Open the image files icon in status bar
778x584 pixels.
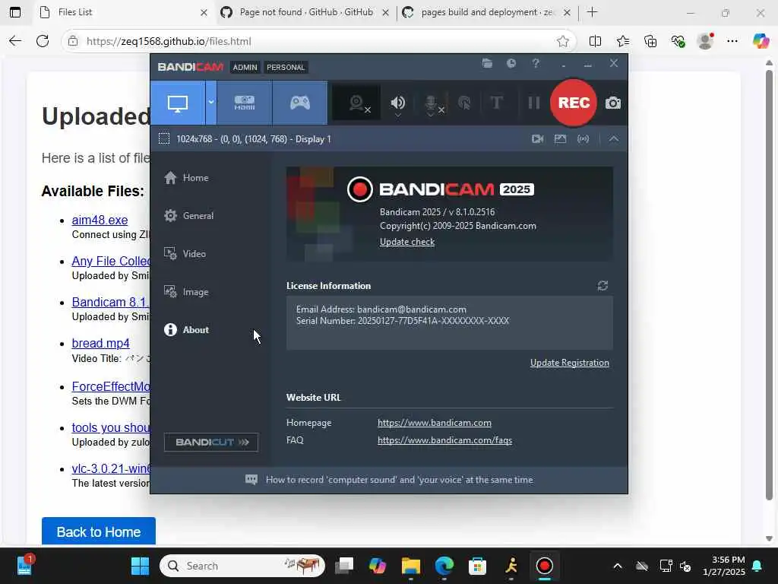(x=560, y=139)
